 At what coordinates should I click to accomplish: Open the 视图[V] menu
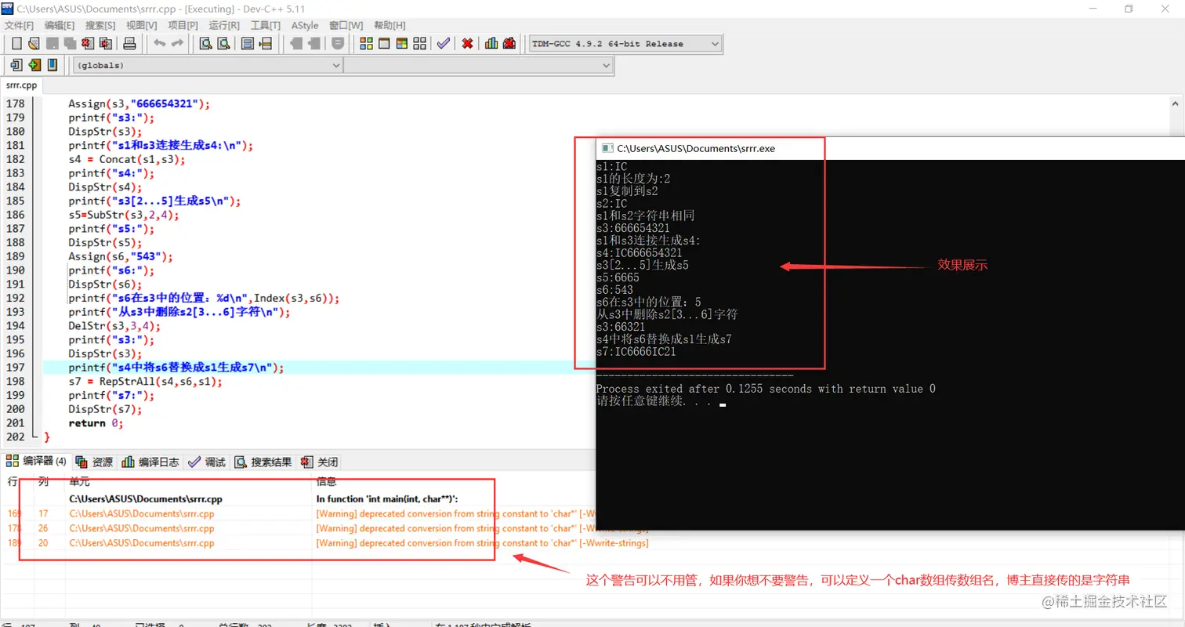click(141, 25)
